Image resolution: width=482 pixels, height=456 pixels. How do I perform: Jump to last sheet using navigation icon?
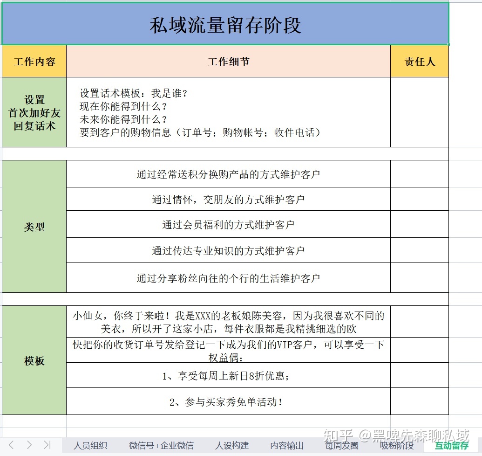click(x=47, y=445)
